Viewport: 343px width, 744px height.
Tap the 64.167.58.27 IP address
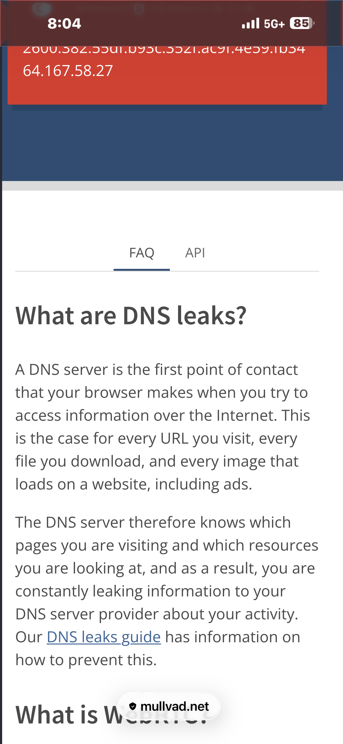pos(68,71)
